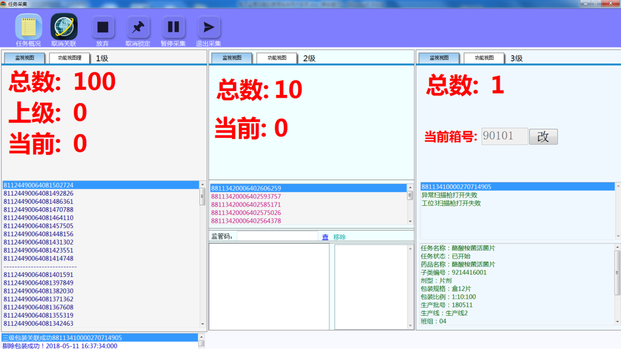
Task: Click the 异常扫描枪打开失败 message
Action: 450,195
